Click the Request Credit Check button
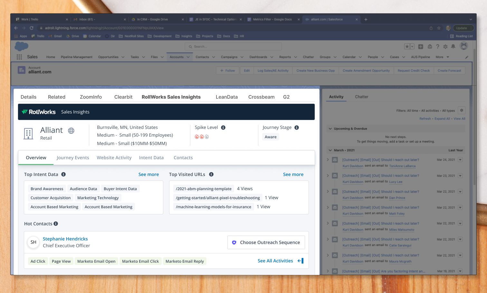The width and height of the screenshot is (487, 293). pyautogui.click(x=414, y=71)
